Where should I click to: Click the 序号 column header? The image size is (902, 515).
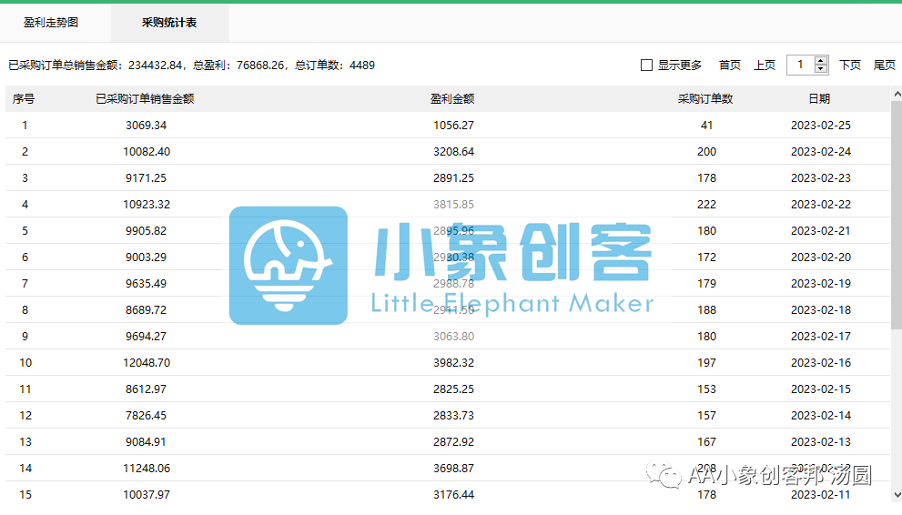24,99
